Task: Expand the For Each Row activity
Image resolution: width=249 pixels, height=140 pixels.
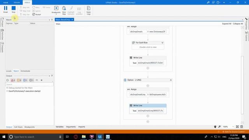Action: point(162,43)
